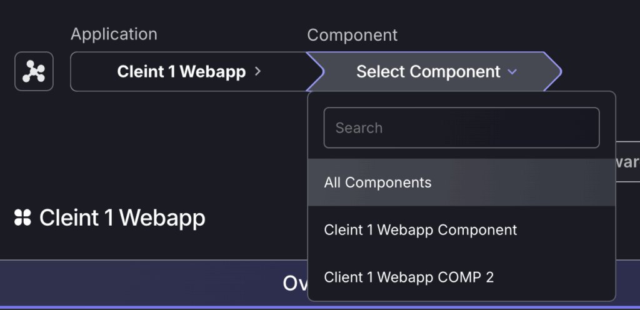The height and width of the screenshot is (310, 640).
Task: Click the down chevron in Select Component
Action: [512, 72]
